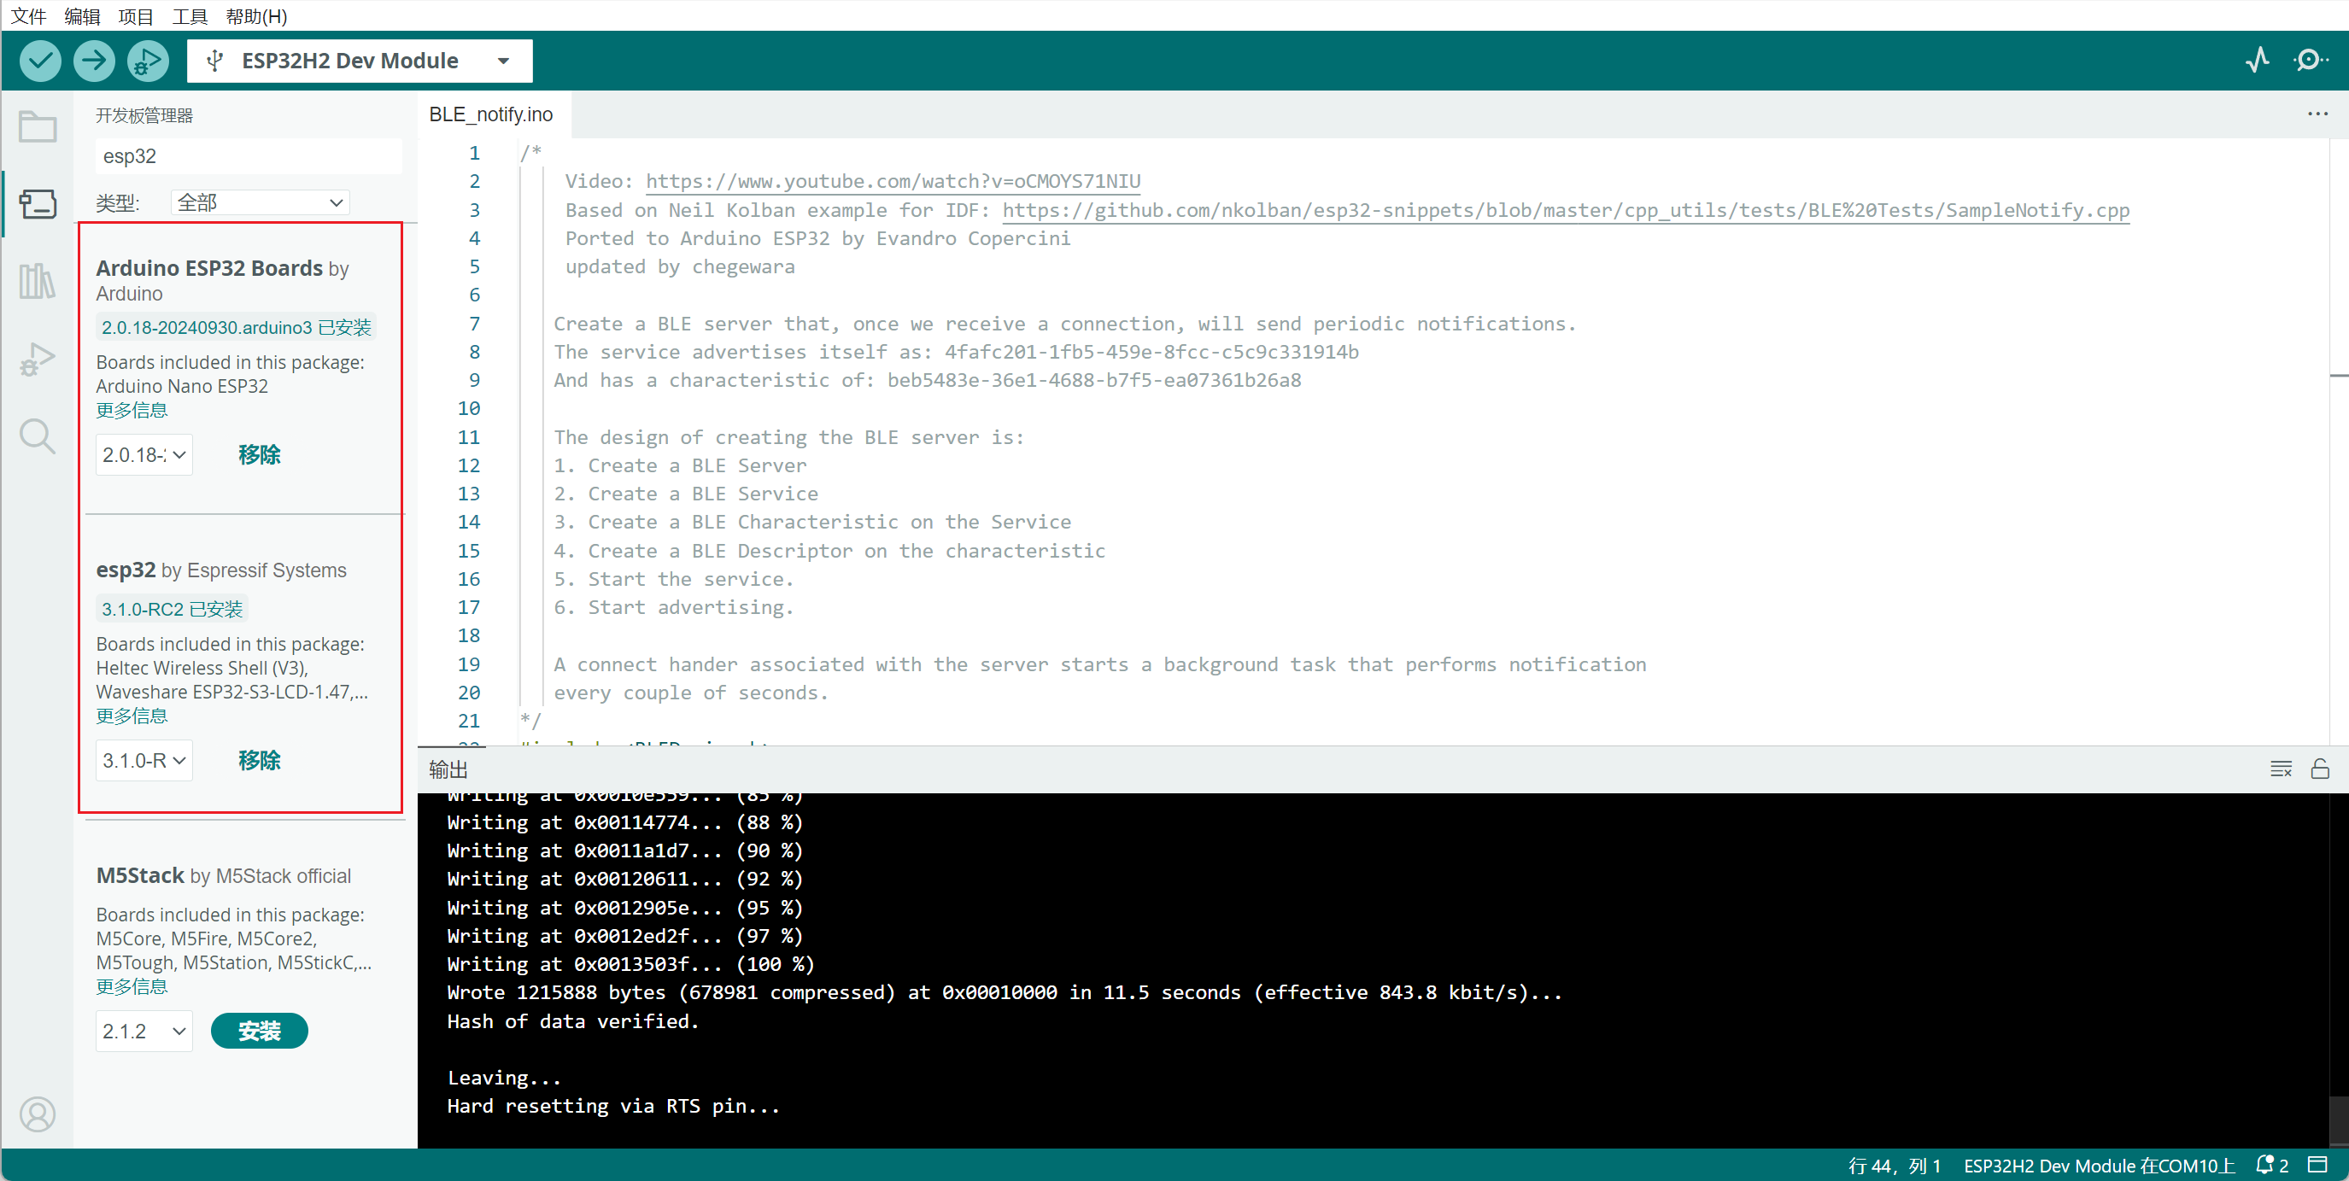The height and width of the screenshot is (1181, 2349).
Task: Open M5Stack version dropdown 2.1.2
Action: (x=144, y=1031)
